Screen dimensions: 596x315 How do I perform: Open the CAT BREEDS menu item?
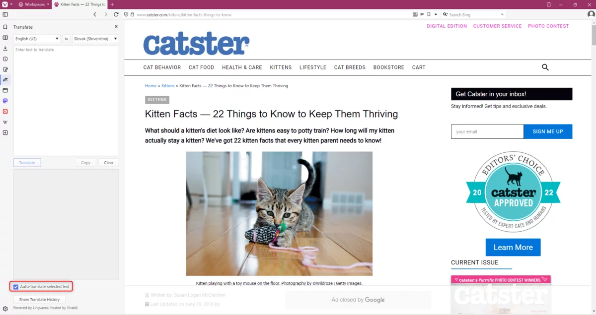350,67
